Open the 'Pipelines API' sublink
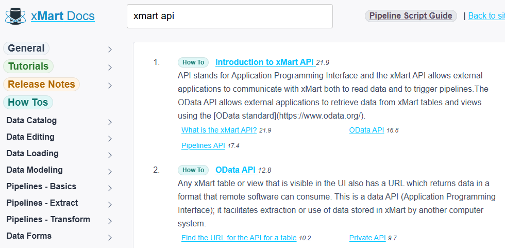The height and width of the screenshot is (248, 505). (x=203, y=145)
